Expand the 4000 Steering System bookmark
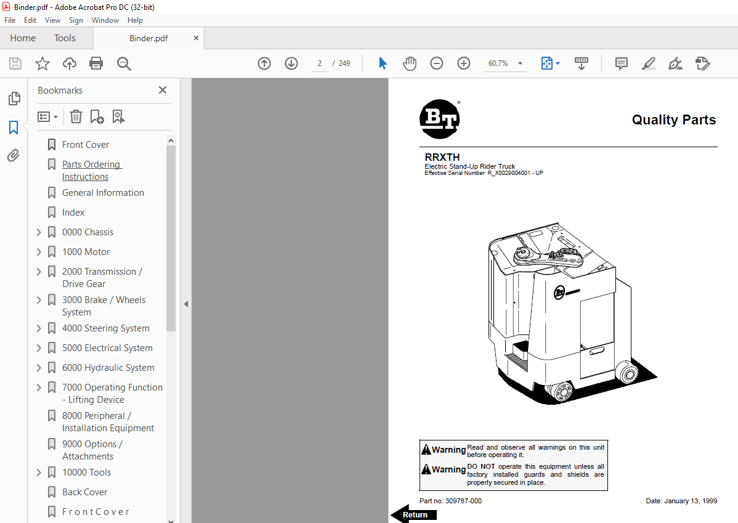 [39, 328]
